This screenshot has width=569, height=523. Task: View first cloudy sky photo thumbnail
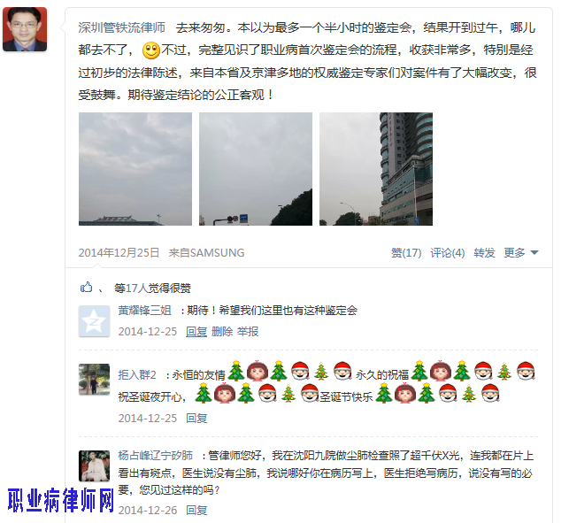[135, 169]
